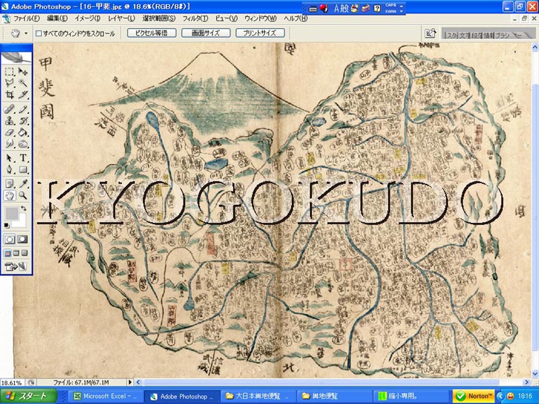
Task: Open the foreground color picker
Action: tap(12, 213)
